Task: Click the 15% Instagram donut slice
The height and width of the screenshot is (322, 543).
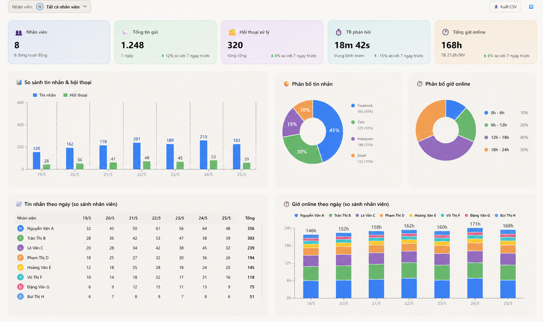Action: [x=292, y=124]
